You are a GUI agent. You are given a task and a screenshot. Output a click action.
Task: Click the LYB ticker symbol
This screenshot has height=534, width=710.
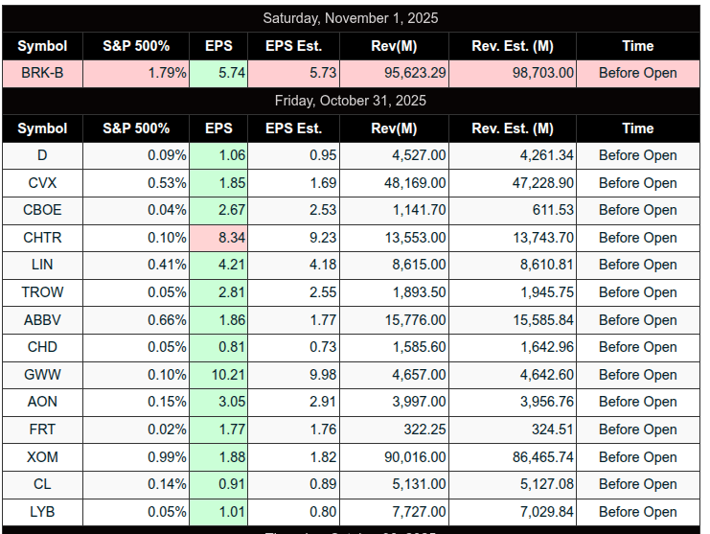pyautogui.click(x=42, y=512)
